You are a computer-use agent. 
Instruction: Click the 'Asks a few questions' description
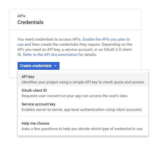point(82,129)
